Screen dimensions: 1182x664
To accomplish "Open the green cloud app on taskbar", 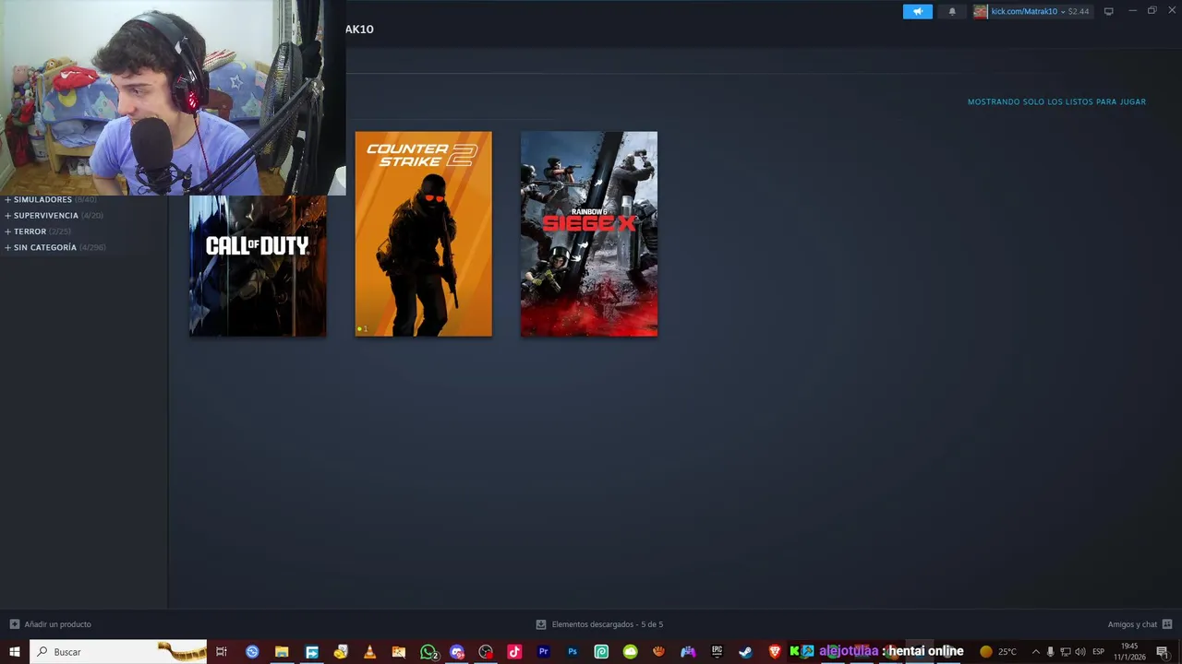I will point(630,652).
